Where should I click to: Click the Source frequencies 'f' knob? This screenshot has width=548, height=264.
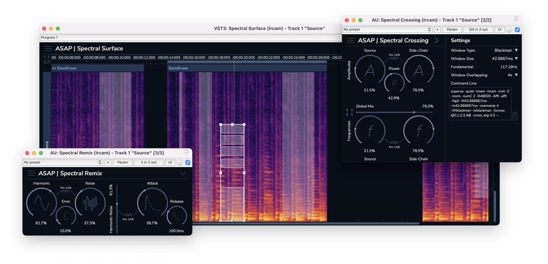coord(370,131)
